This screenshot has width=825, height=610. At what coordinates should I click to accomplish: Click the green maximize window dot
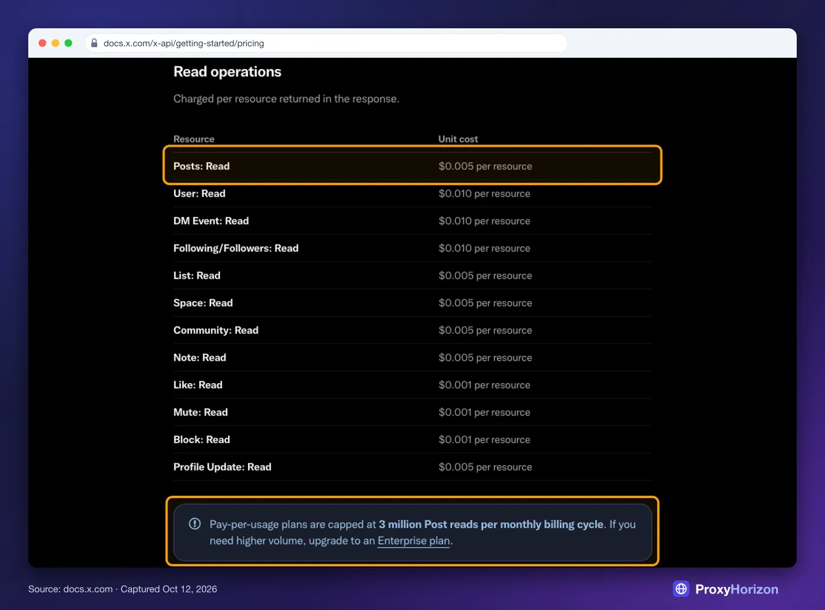pyautogui.click(x=68, y=43)
